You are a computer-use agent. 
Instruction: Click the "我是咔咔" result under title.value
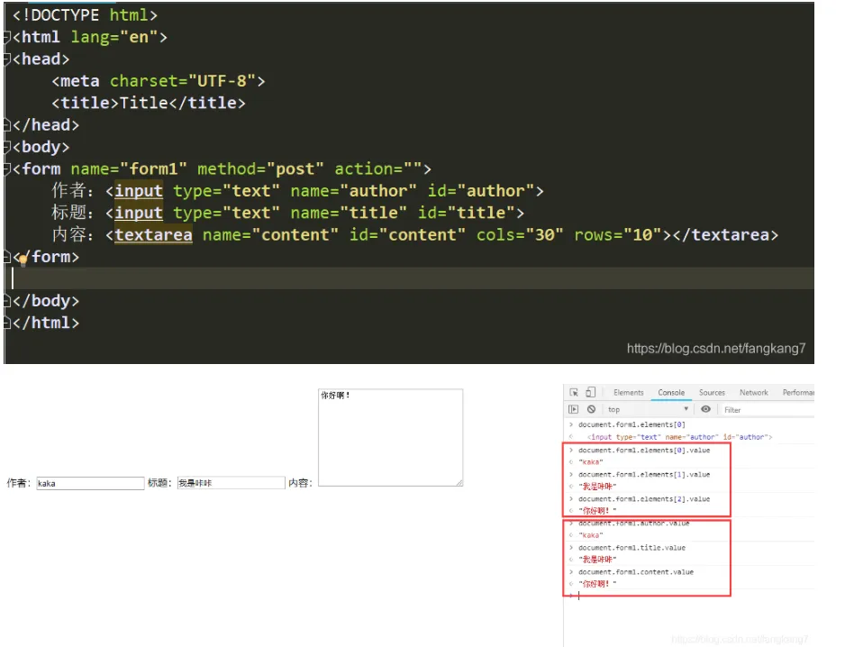(597, 560)
